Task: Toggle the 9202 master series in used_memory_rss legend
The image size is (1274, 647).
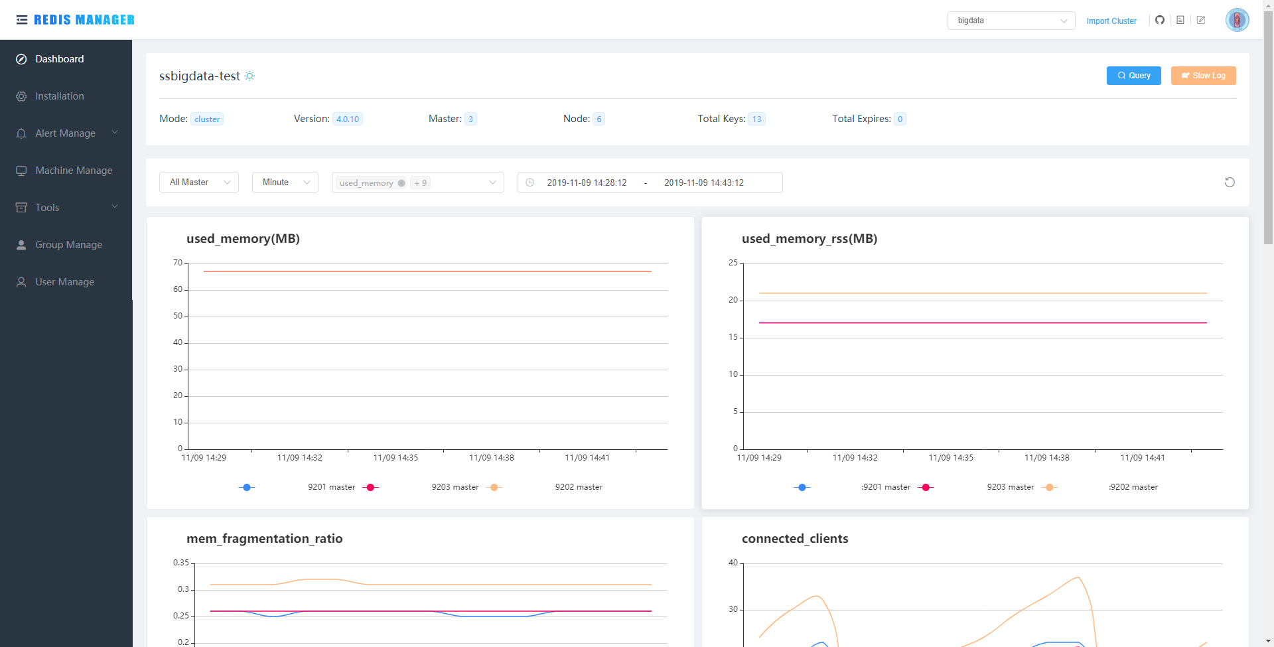Action: point(1050,487)
